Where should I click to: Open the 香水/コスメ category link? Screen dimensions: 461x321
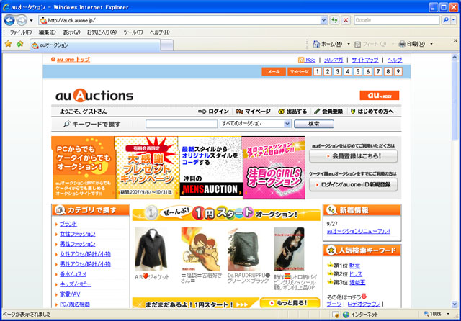tap(73, 274)
